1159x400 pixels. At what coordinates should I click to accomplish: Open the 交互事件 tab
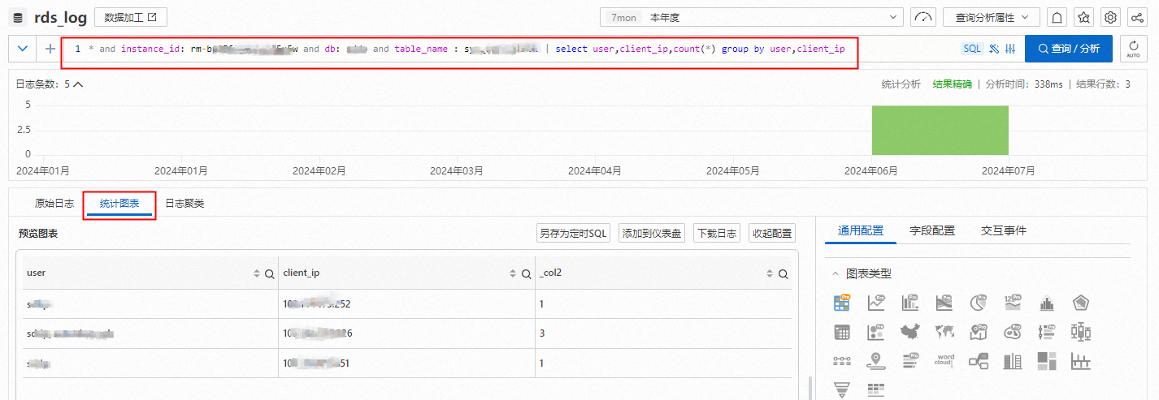coord(1004,230)
